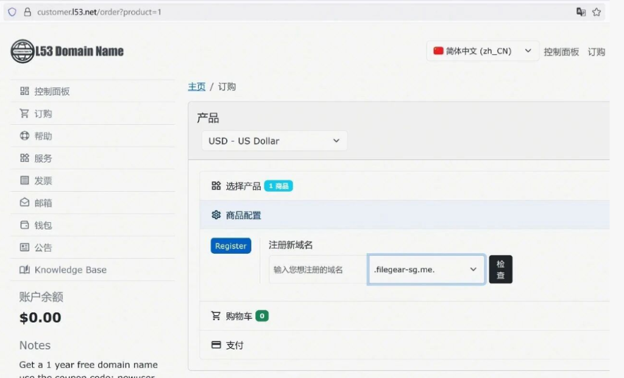Click the 订购 link in top header
The image size is (624, 378).
596,52
